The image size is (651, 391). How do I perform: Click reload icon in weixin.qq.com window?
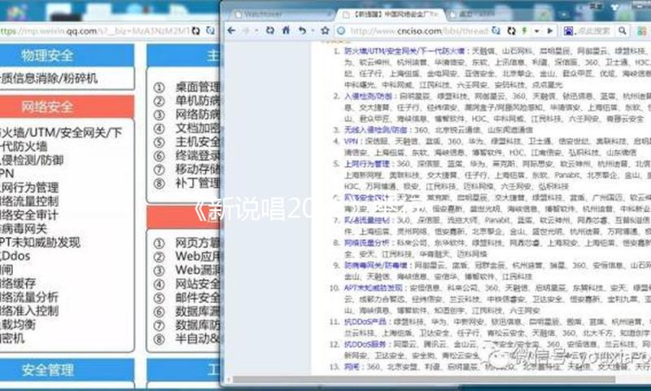[x=195, y=31]
